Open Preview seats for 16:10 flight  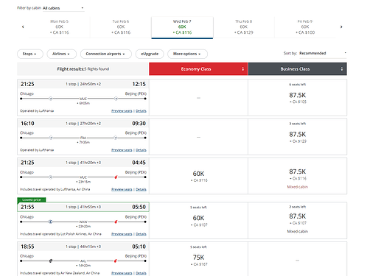(122, 150)
